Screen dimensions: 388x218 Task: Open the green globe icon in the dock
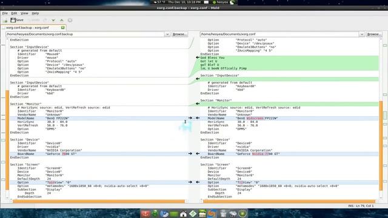155,213
